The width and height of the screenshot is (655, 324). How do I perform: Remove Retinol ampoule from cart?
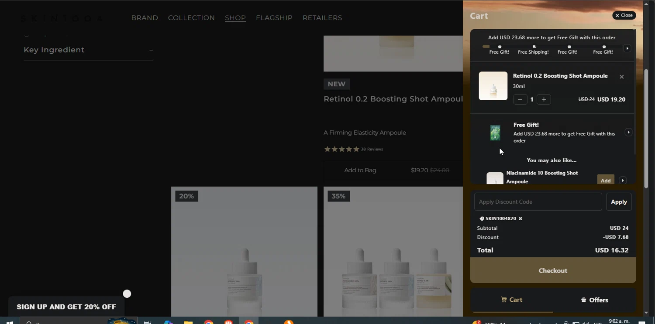[x=622, y=77]
